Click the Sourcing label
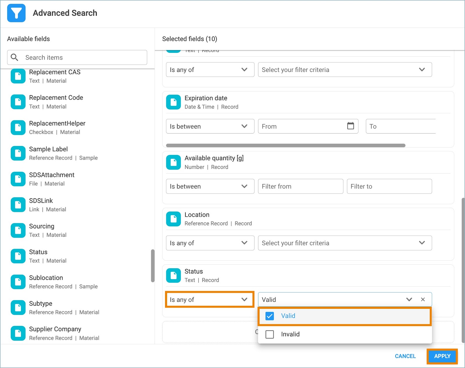 tap(42, 226)
